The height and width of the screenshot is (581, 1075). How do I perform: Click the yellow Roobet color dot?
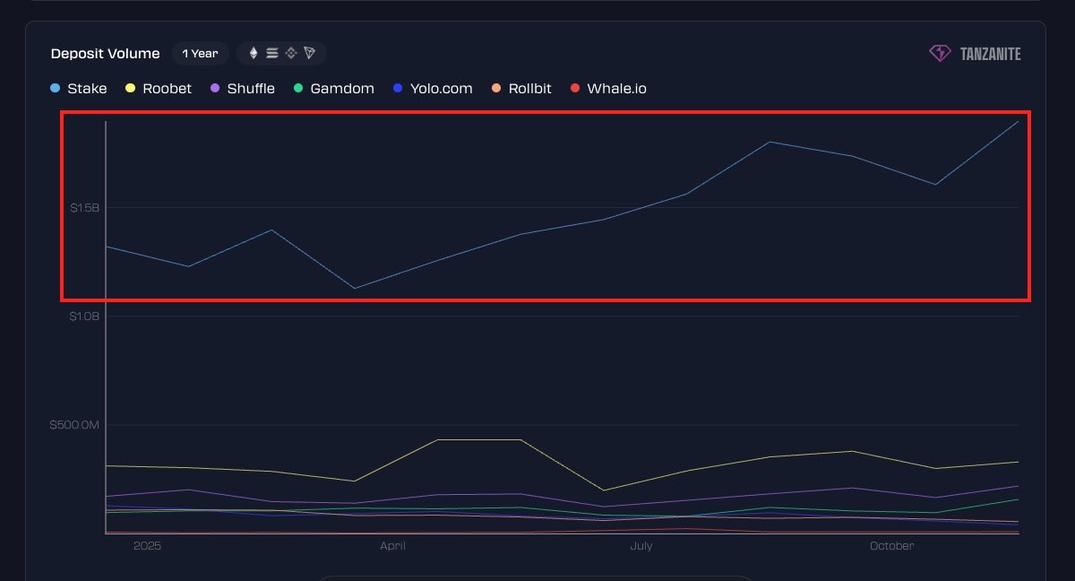tap(131, 89)
